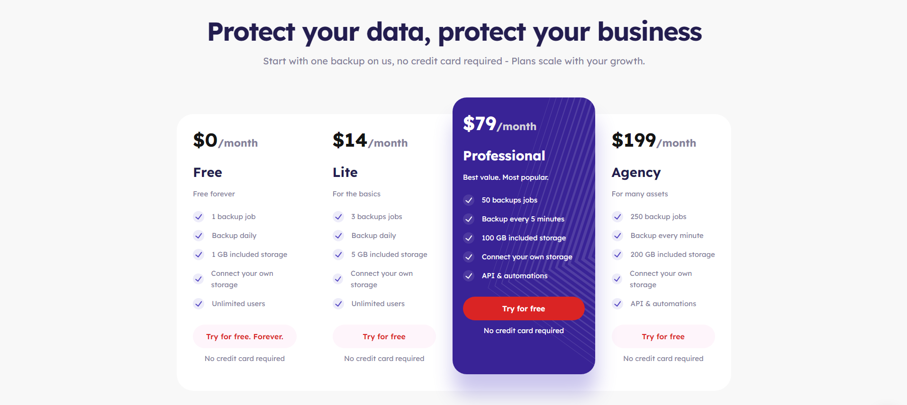
Task: Click the checkmark icon beside "1 backup job"
Action: point(199,217)
